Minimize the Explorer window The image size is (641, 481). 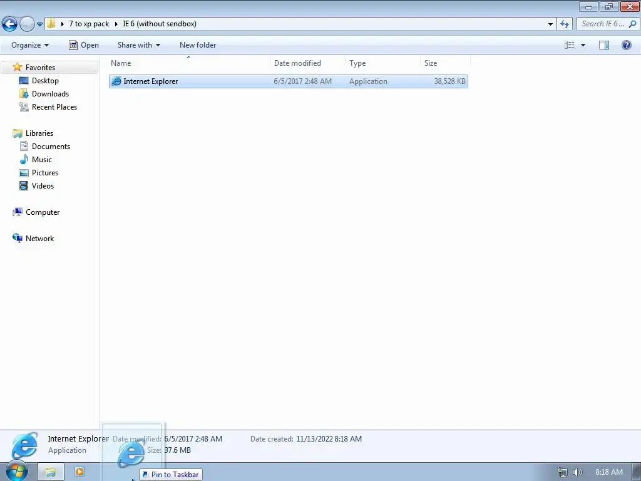tap(588, 6)
